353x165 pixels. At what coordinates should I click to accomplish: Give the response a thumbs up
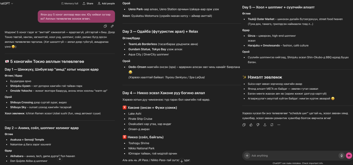[251, 125]
